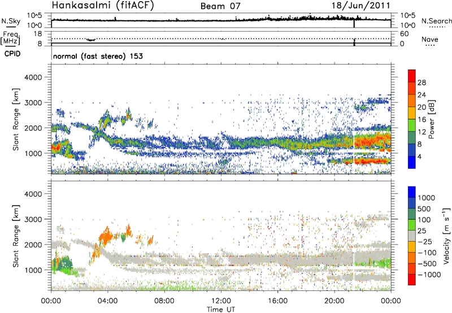Click the 04:00 time axis label
The width and height of the screenshot is (452, 313).
pos(107,301)
